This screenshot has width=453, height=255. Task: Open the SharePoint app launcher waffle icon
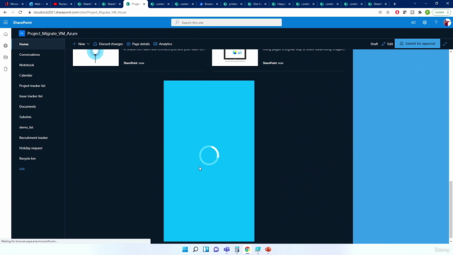point(6,23)
